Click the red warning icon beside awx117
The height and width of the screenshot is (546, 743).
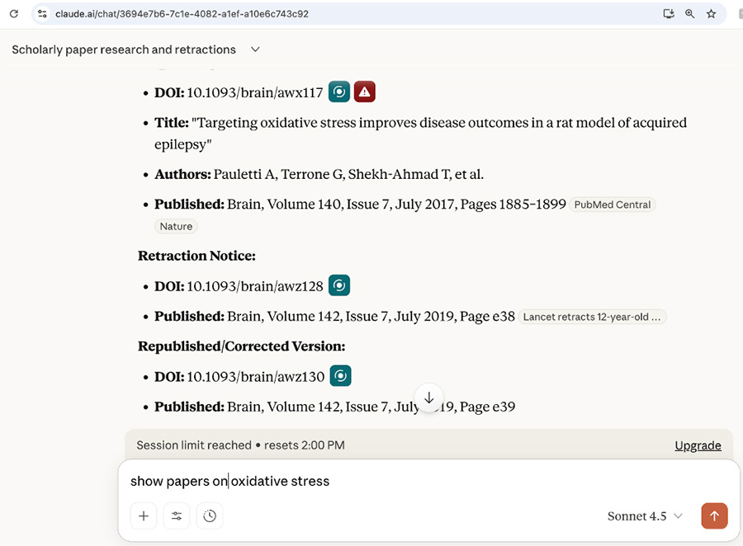pos(365,92)
